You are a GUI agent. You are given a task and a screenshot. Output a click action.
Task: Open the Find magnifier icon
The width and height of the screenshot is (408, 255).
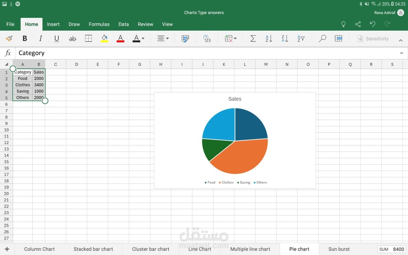322,39
